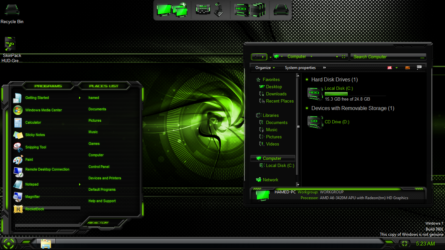445x250 pixels.
Task: Click the Windows Explorer taskbar icon
Action: click(46, 244)
